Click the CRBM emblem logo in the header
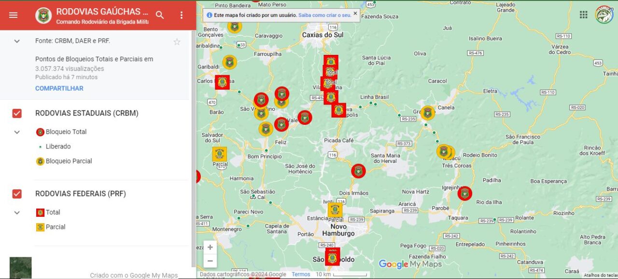This screenshot has height=279, width=618. [43, 15]
